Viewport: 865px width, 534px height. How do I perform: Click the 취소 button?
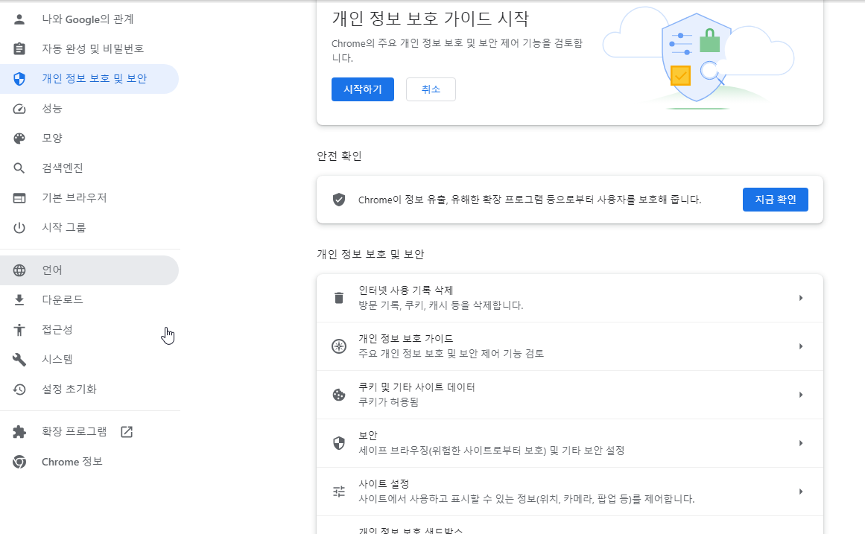(x=431, y=89)
